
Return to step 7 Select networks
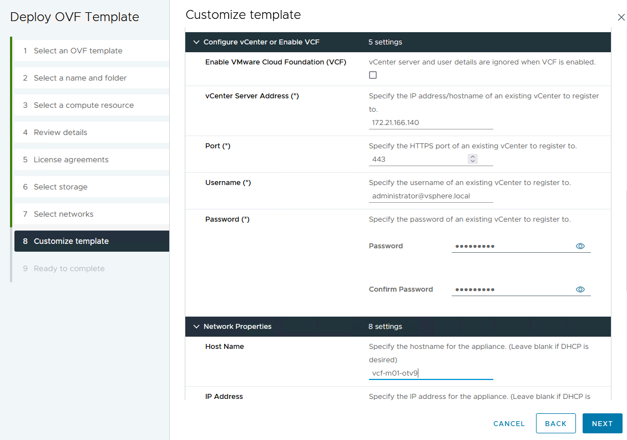(x=63, y=214)
